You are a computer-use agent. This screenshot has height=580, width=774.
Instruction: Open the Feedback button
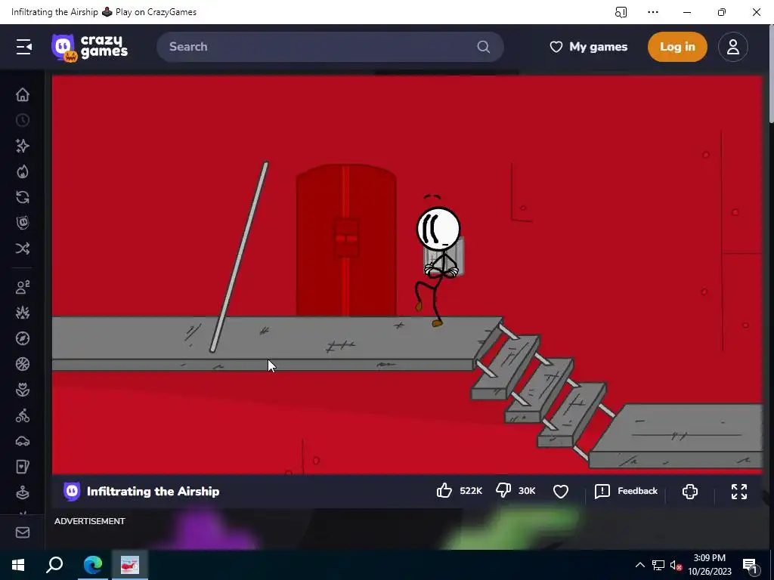[x=626, y=491]
